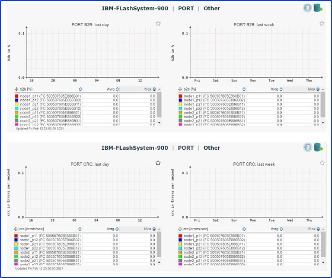The width and height of the screenshot is (332, 278).
Task: Sort Avrg column in B2B last day table
Action: [x=117, y=89]
